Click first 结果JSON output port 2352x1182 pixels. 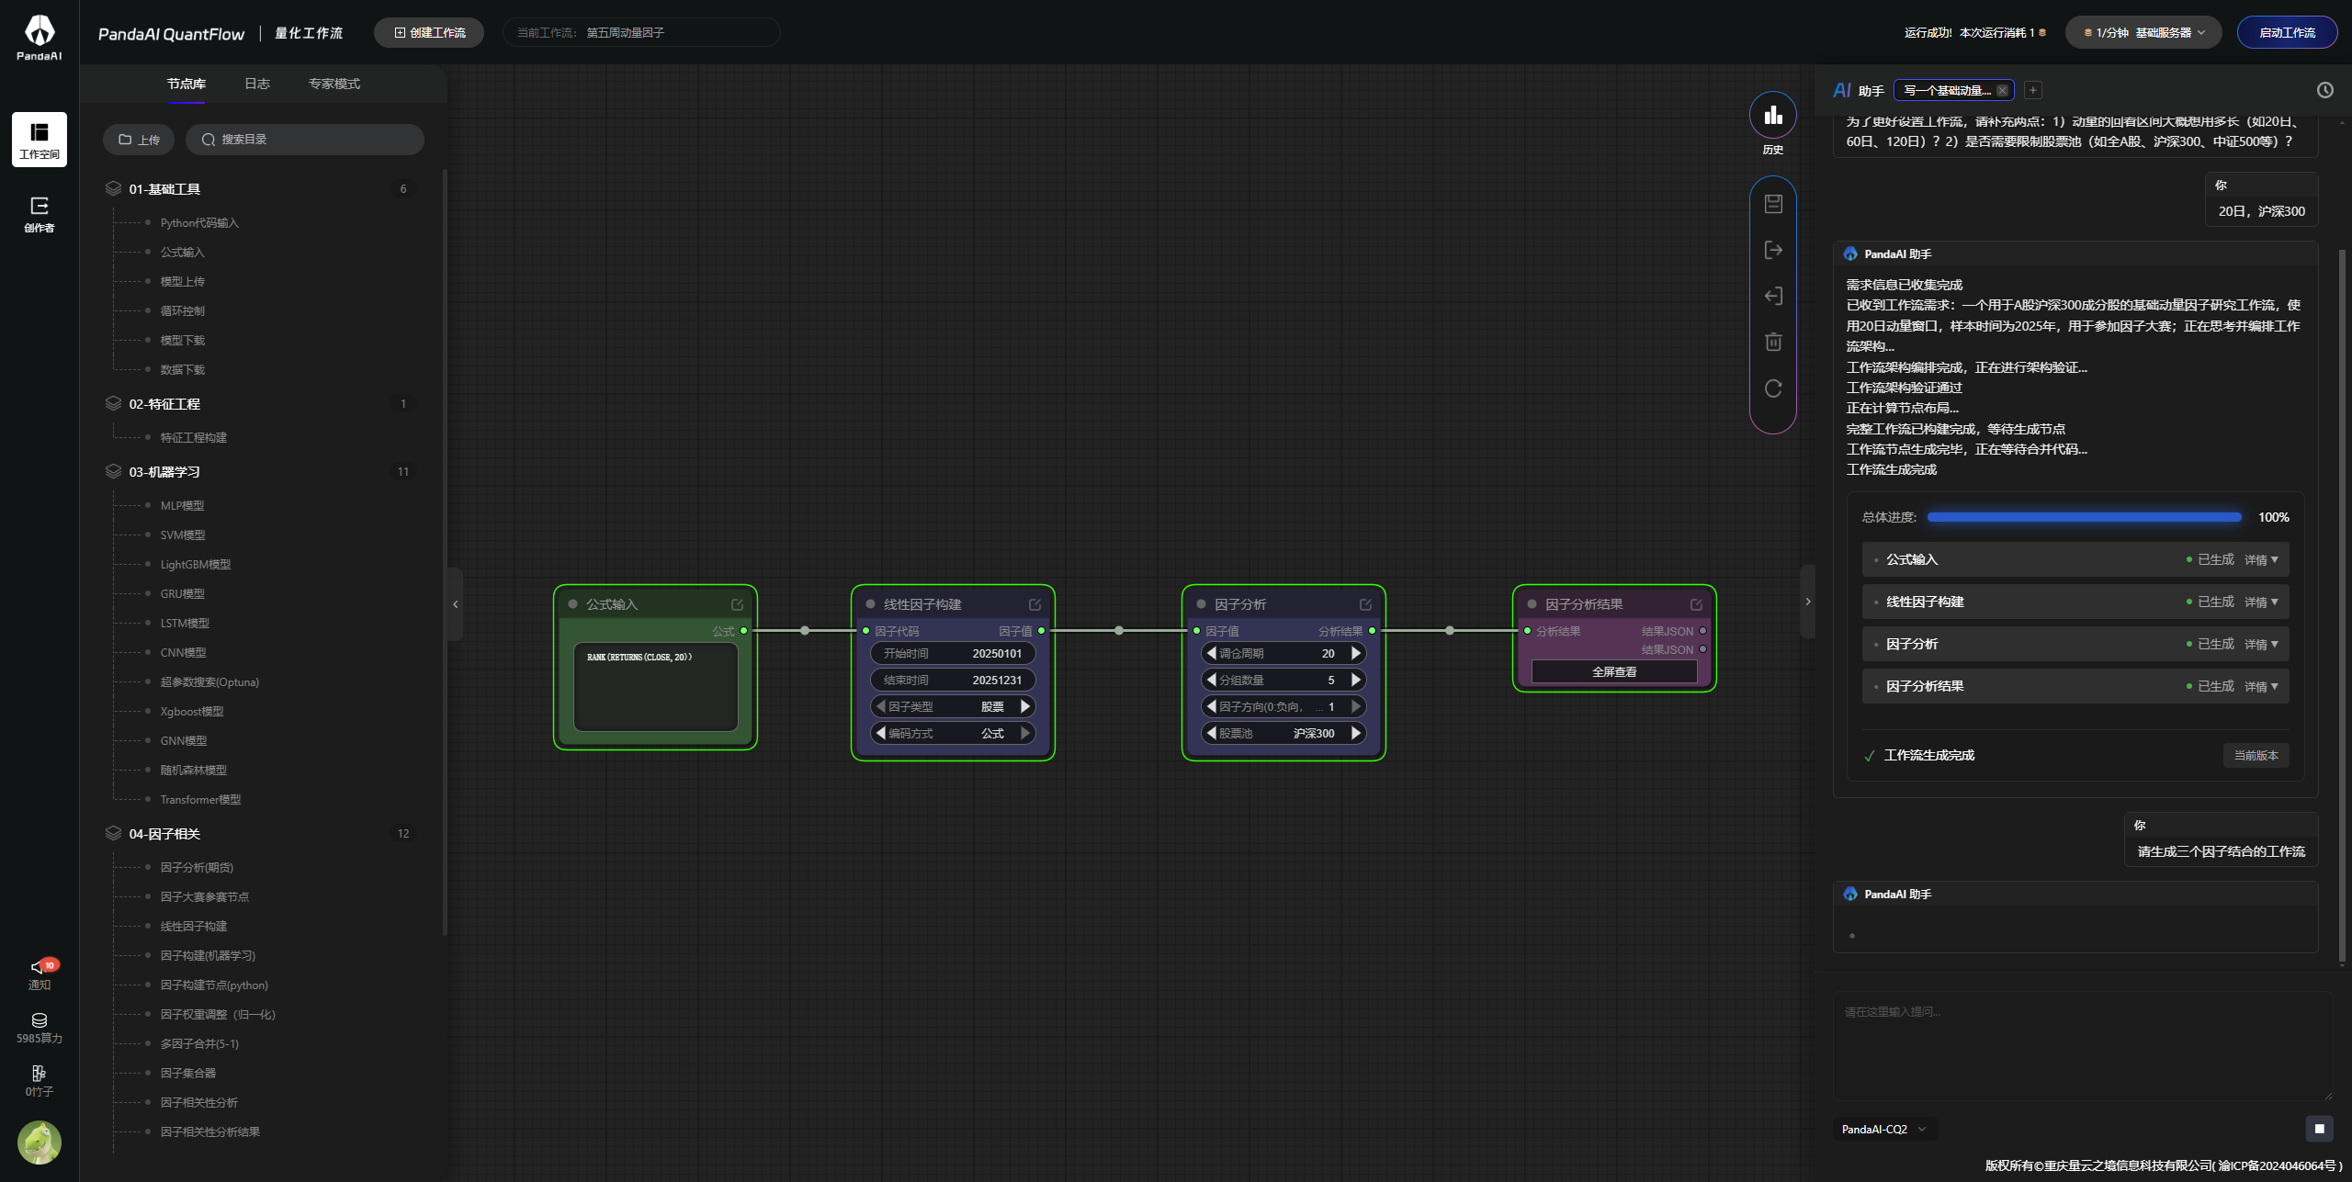[x=1702, y=631]
